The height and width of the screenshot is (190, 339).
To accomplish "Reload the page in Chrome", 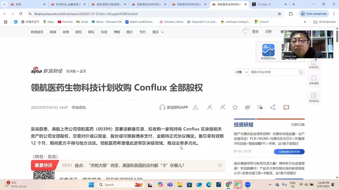I will [21, 14].
